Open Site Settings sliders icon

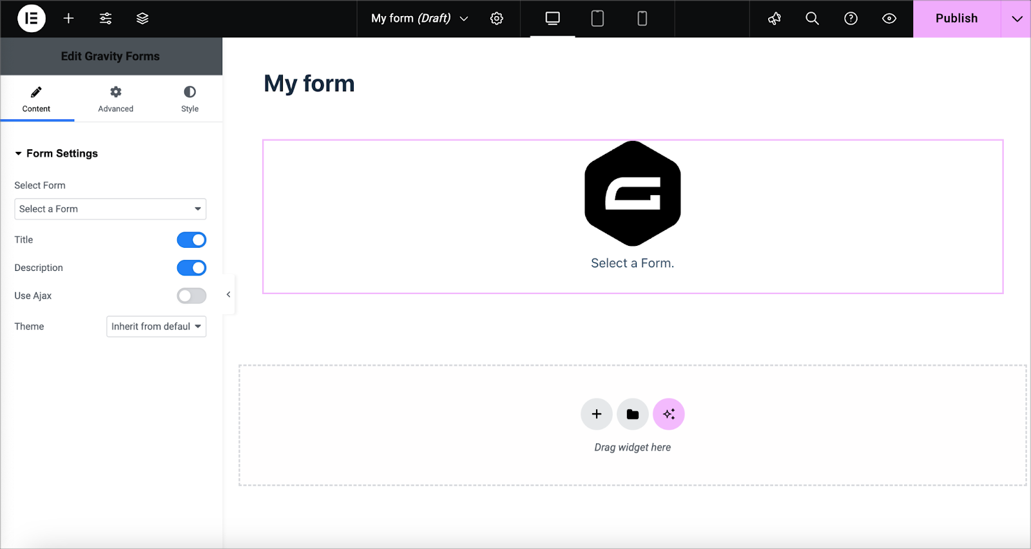click(x=106, y=19)
